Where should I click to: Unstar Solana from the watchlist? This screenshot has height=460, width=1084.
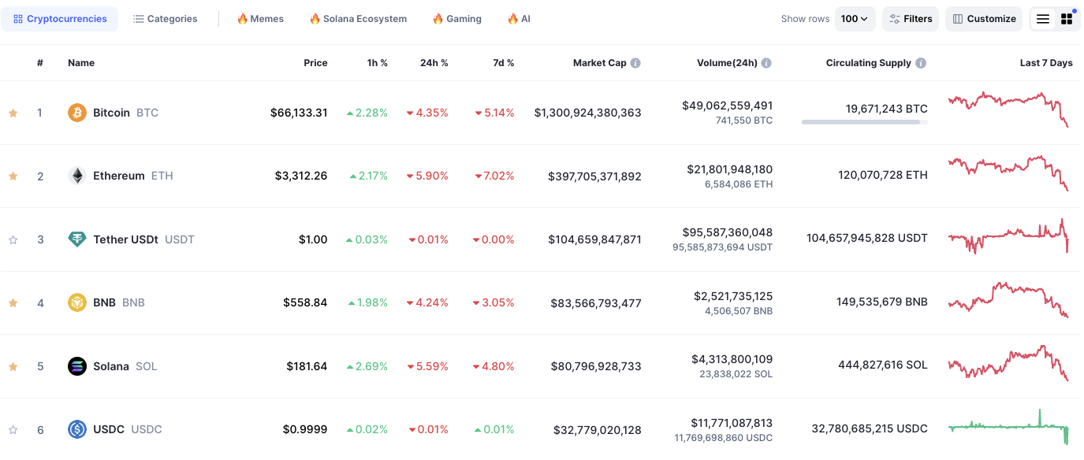13,366
